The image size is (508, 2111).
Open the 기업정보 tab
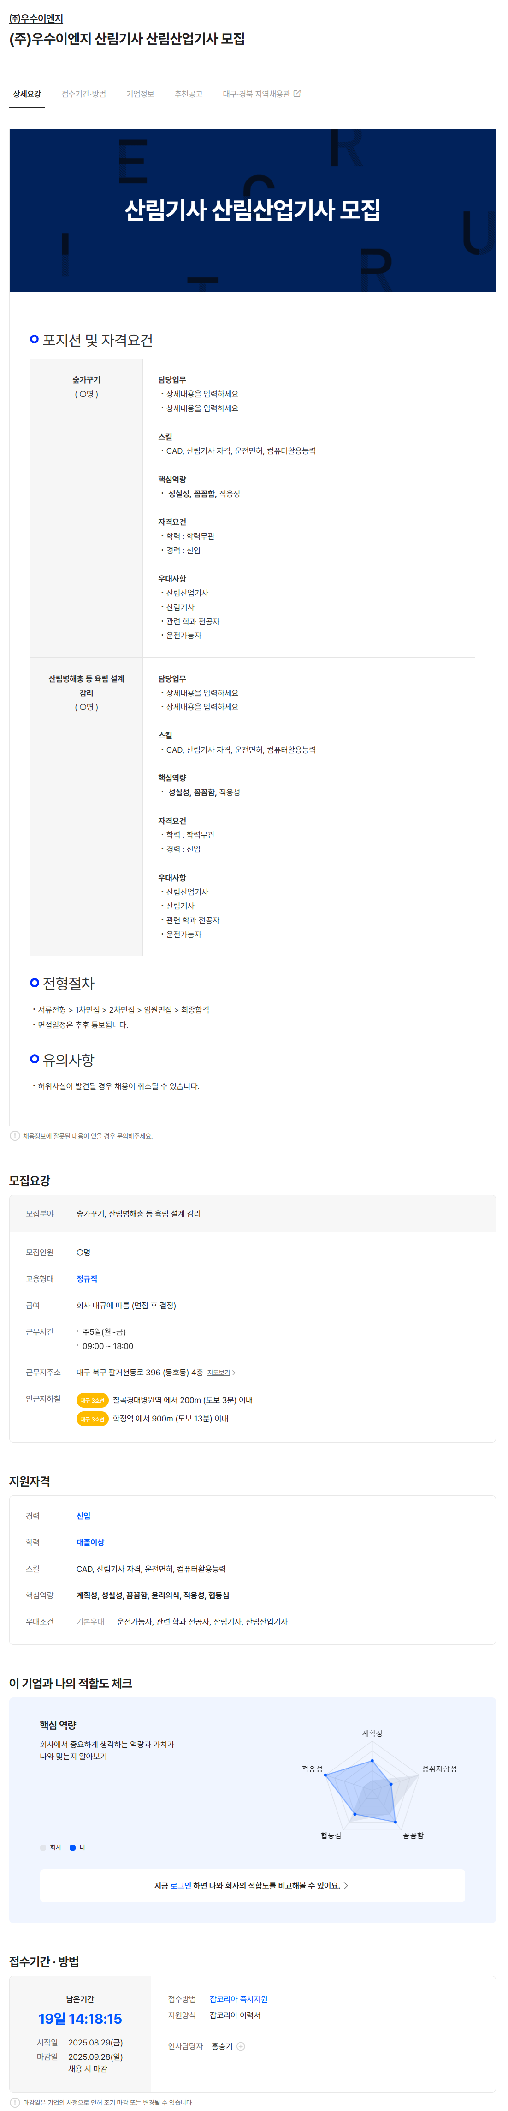[140, 94]
